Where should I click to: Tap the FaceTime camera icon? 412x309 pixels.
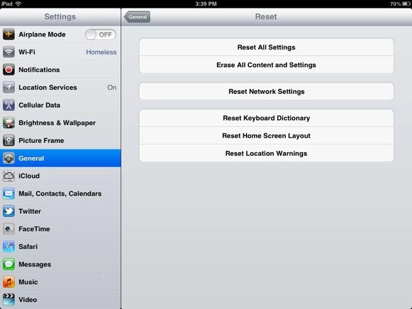coord(8,229)
